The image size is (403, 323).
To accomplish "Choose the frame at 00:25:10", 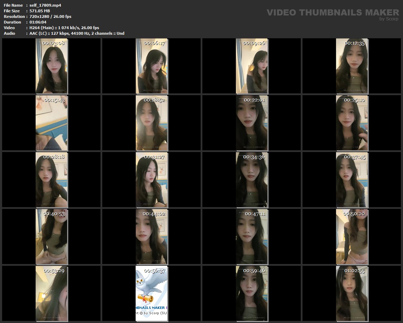I will (352, 123).
